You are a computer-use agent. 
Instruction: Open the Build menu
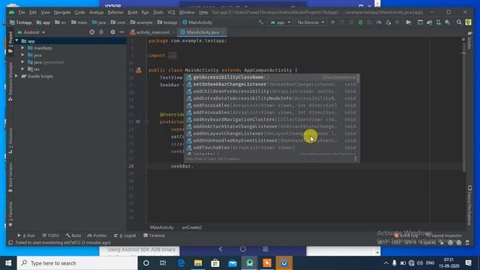[133, 12]
